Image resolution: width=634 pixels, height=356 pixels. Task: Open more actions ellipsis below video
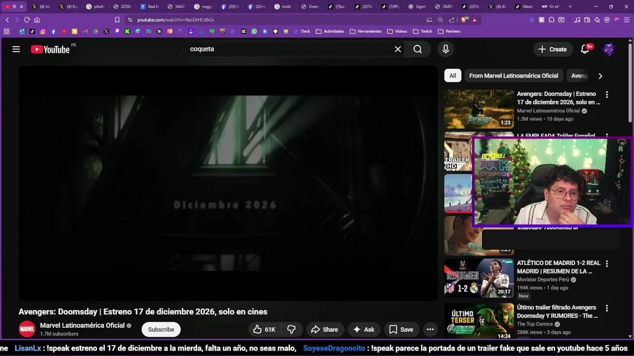[430, 329]
